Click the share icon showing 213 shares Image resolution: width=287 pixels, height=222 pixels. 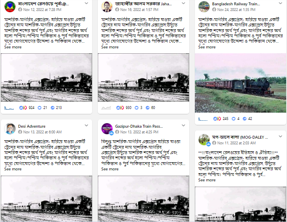coord(53,108)
